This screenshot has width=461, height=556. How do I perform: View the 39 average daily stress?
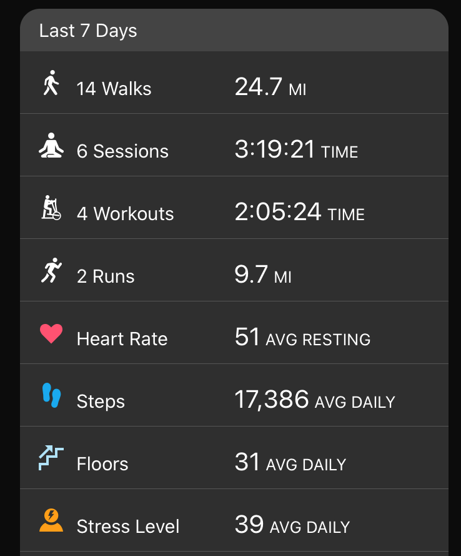[292, 525]
